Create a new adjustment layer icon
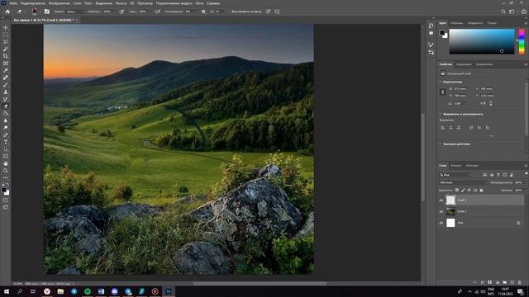The image size is (529, 297). point(498,282)
